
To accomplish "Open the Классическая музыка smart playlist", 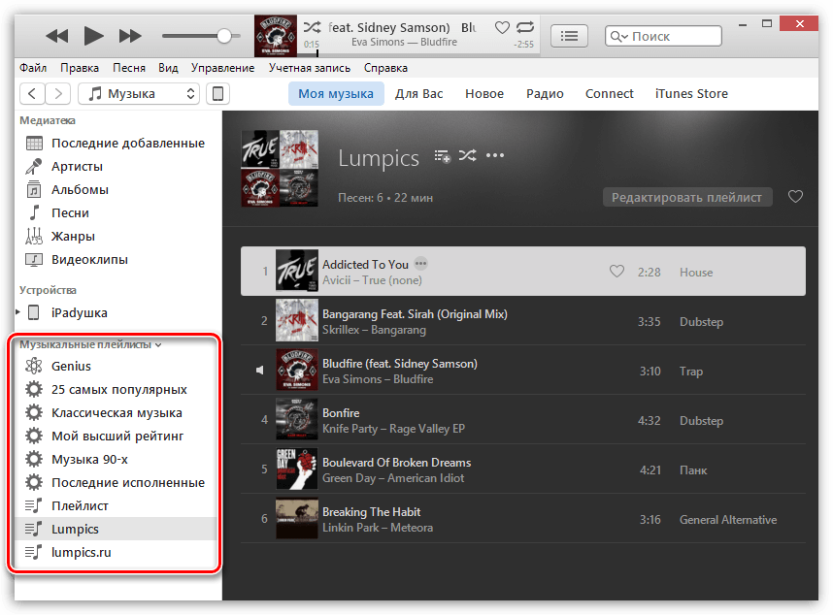I will point(117,413).
